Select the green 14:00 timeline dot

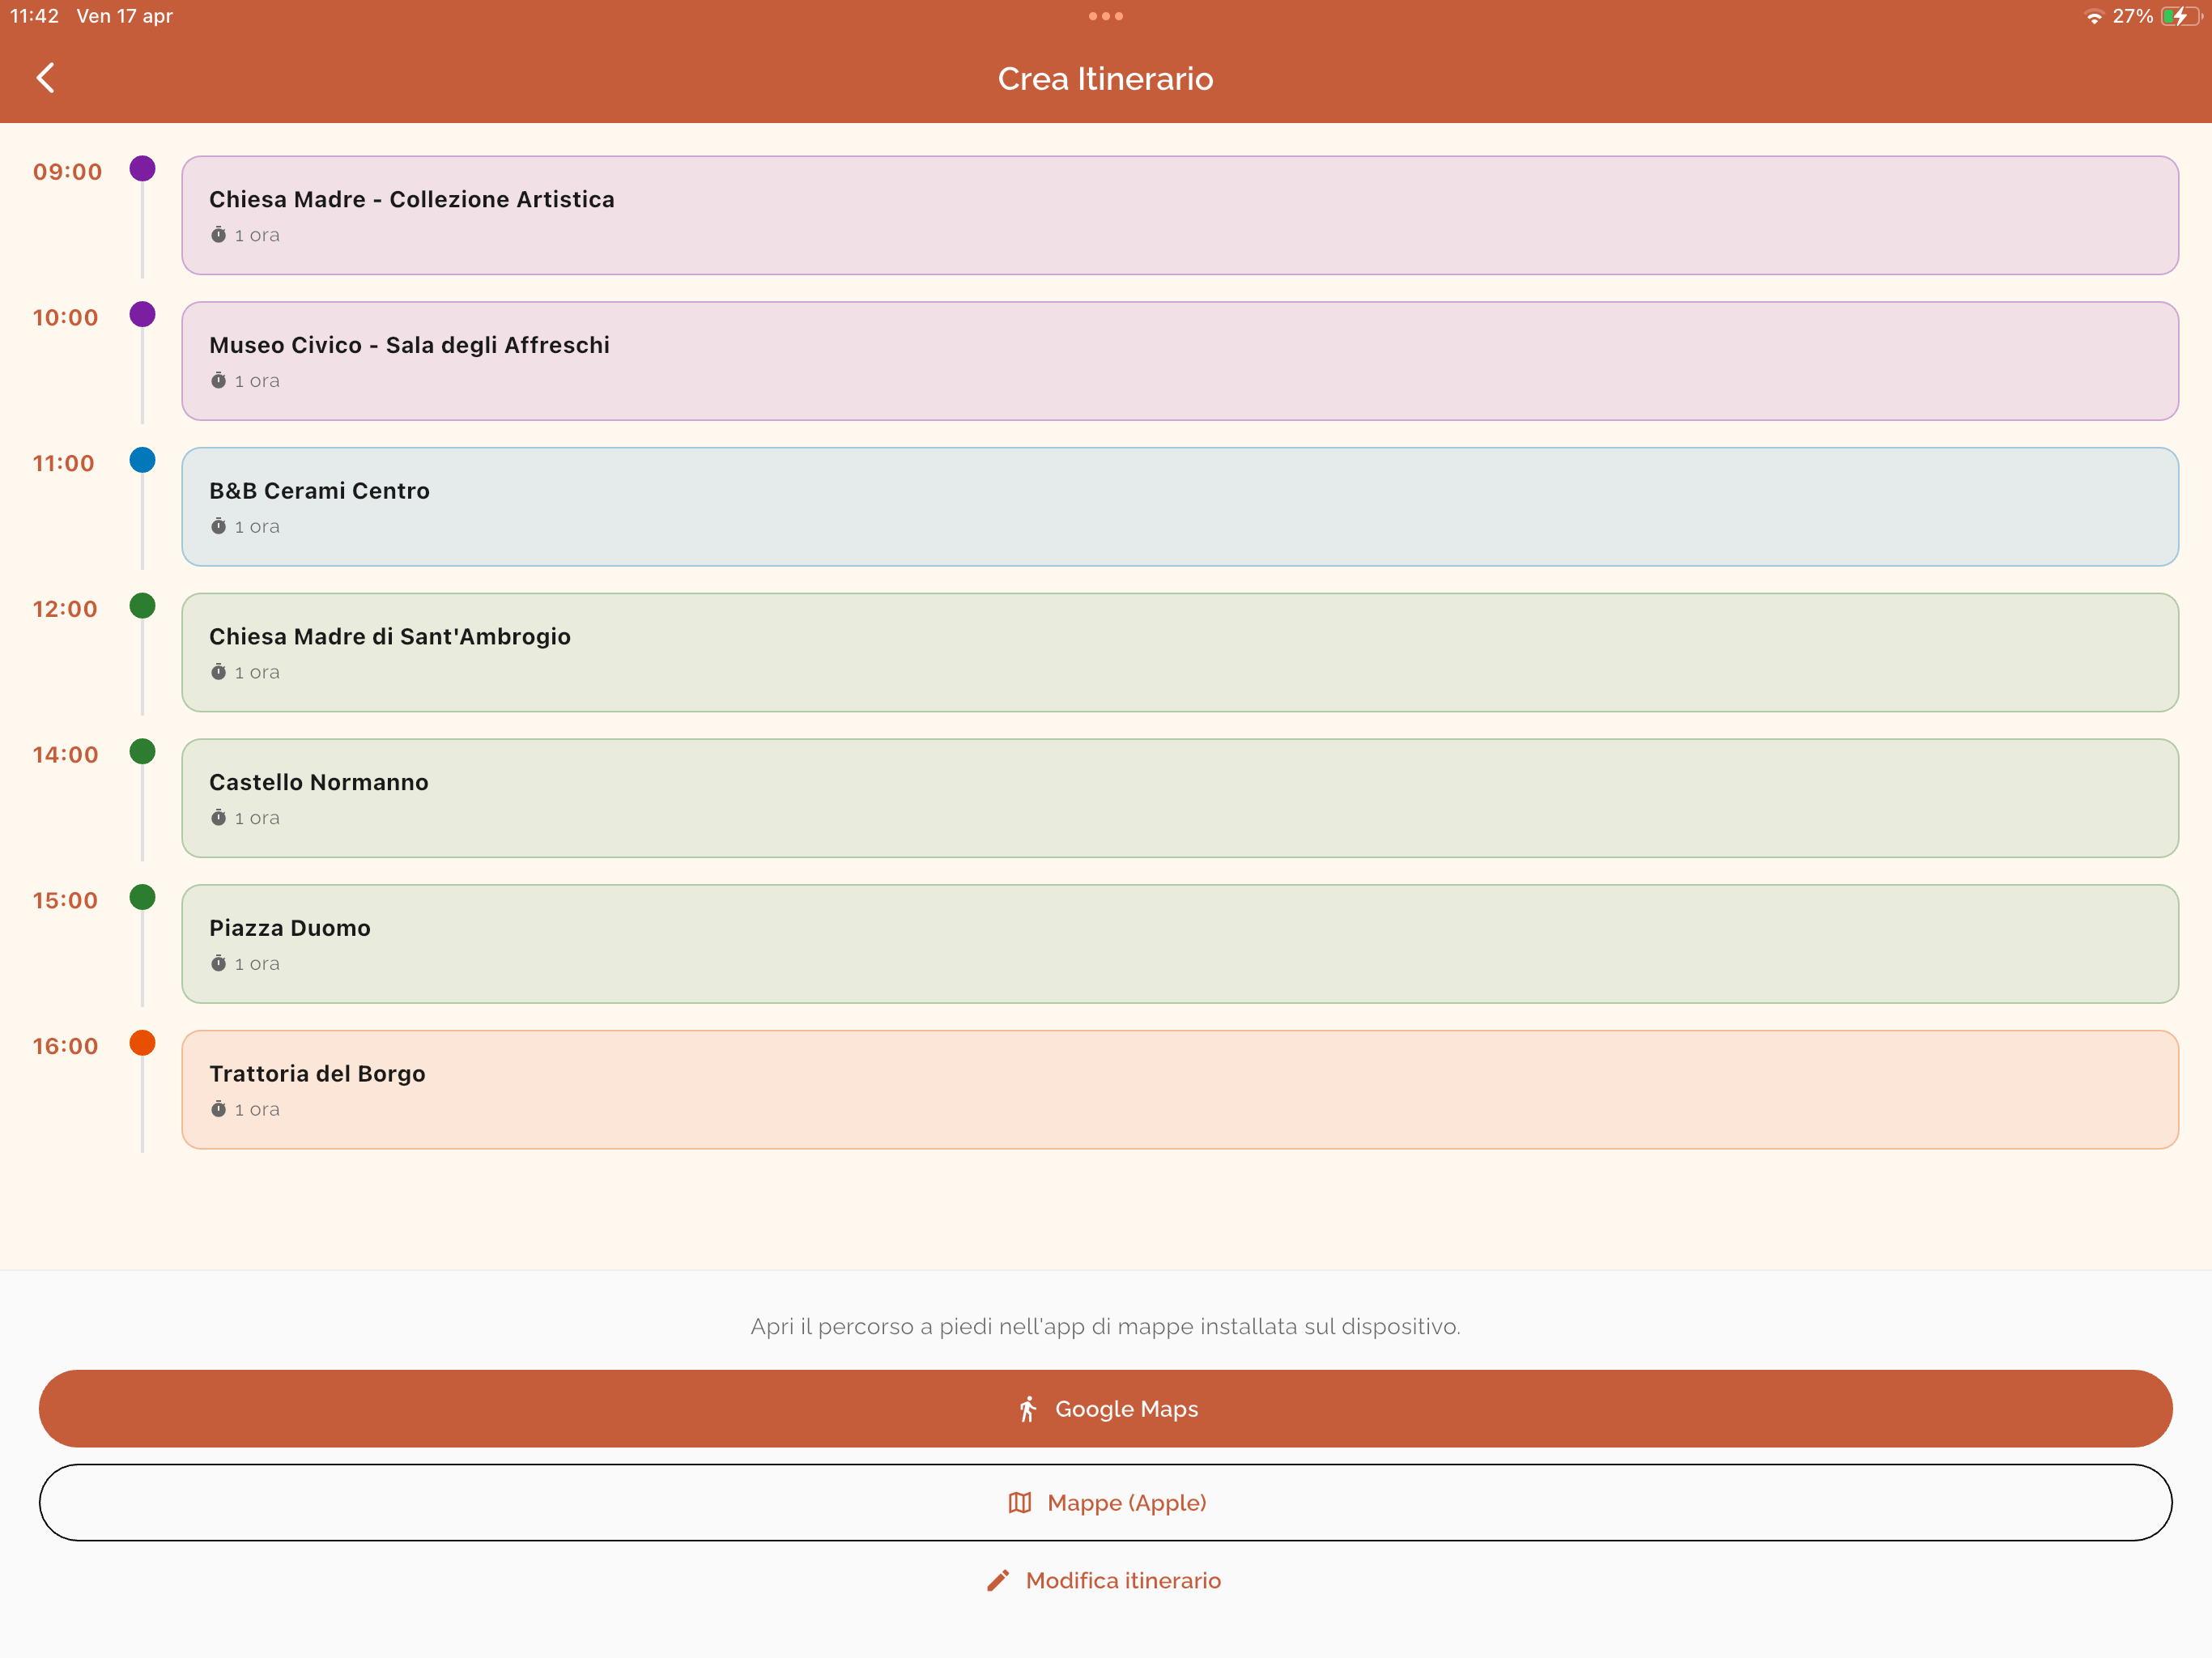143,751
